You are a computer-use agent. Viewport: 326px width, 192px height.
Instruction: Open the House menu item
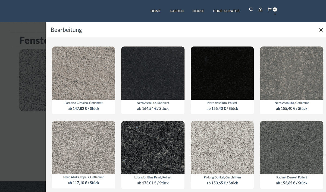coord(198,11)
